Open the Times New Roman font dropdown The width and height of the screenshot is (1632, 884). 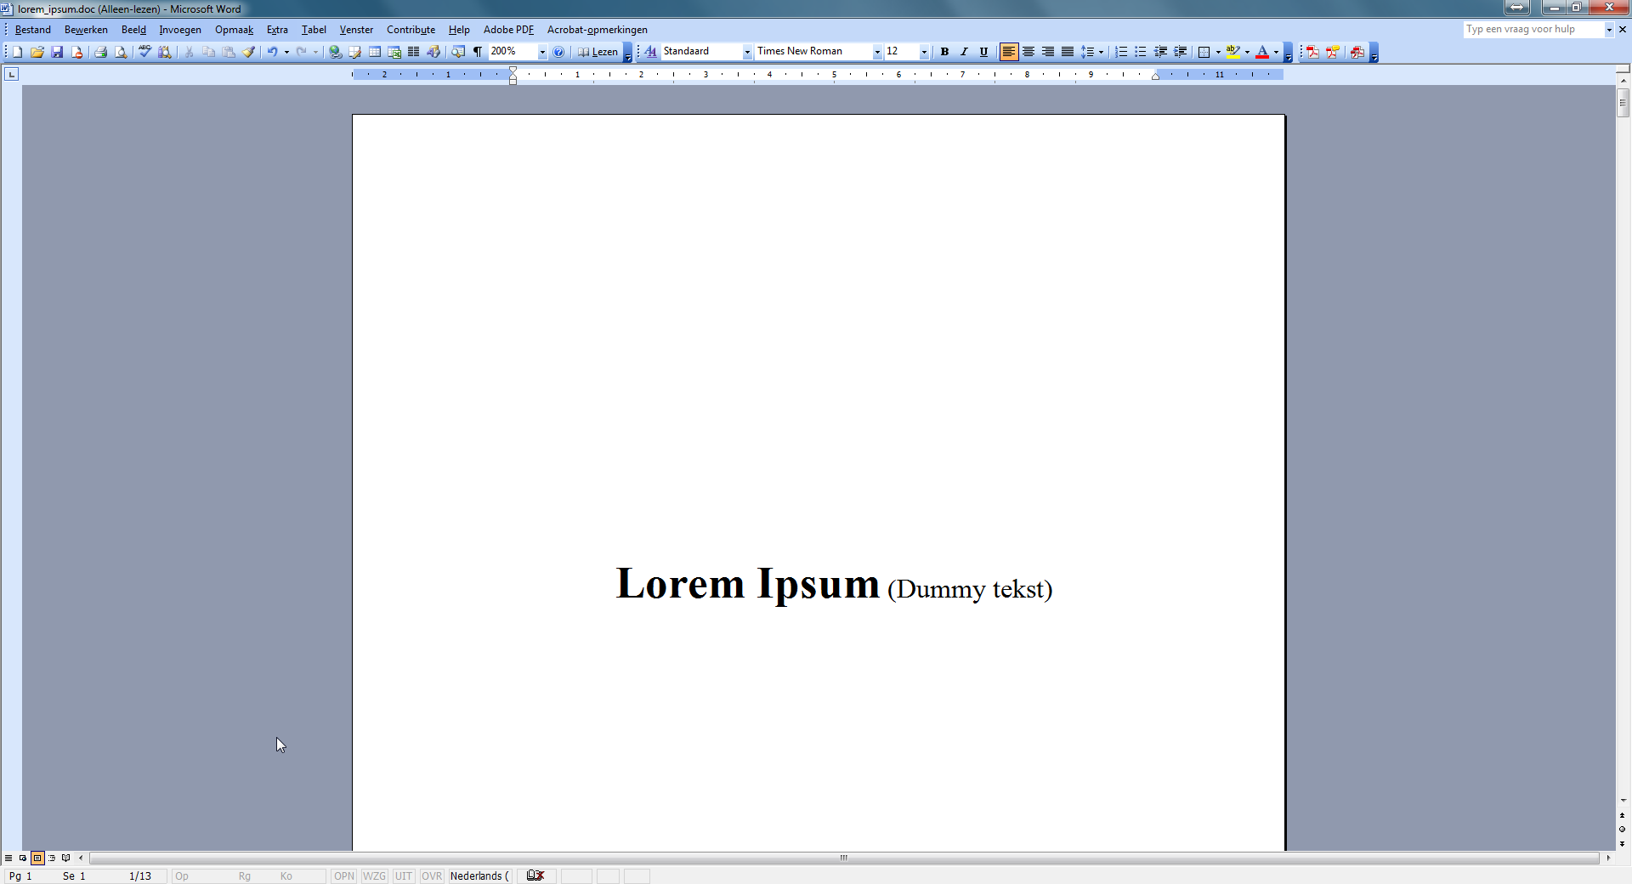[x=877, y=52]
